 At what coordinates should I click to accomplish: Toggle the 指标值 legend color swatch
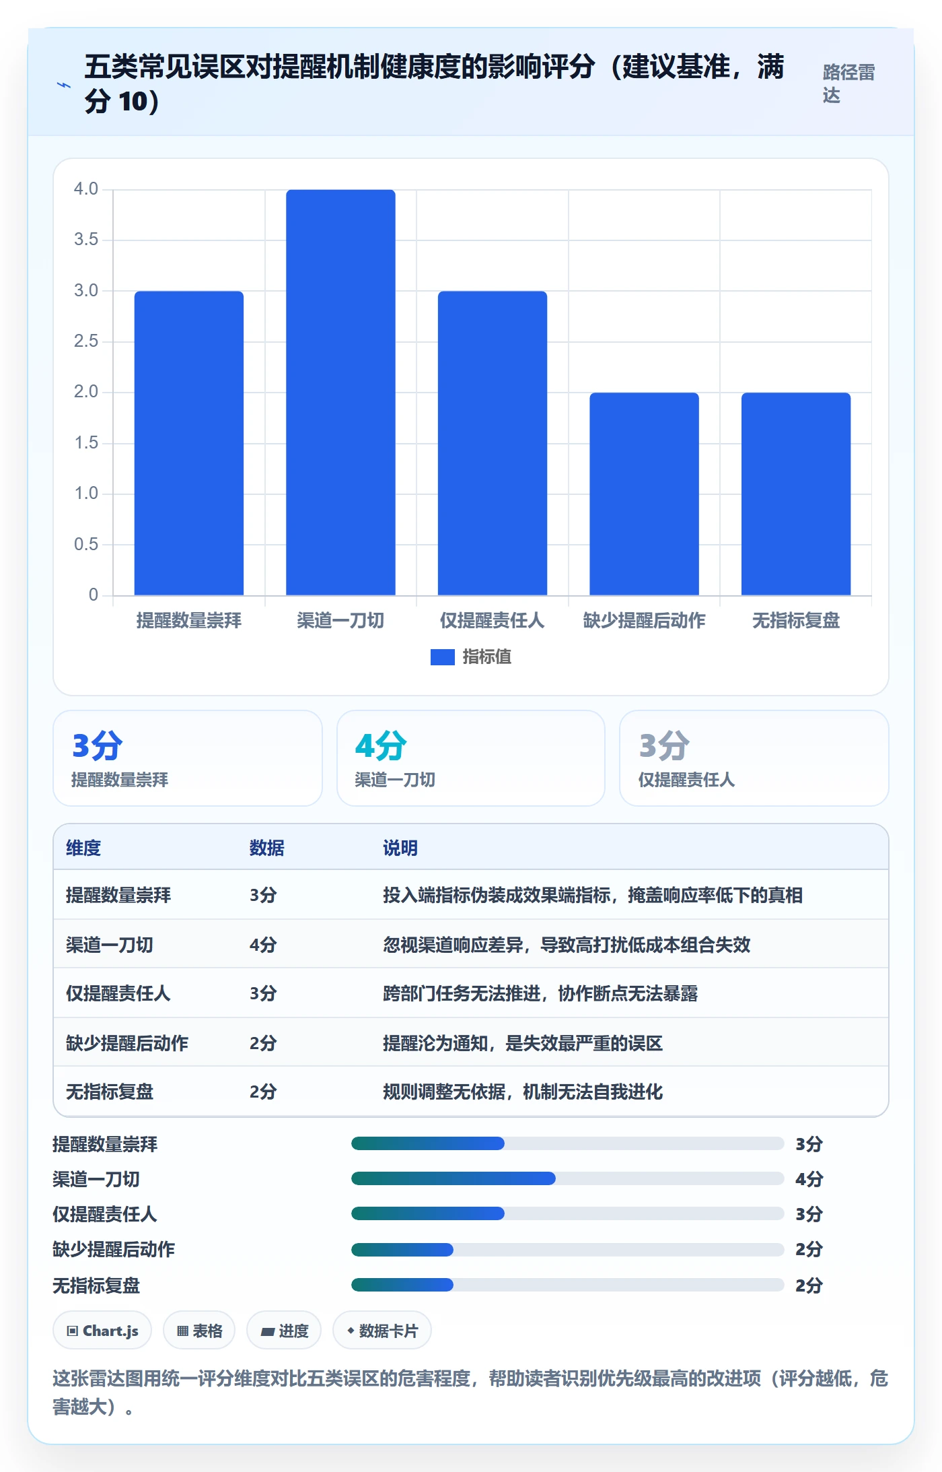click(x=442, y=657)
